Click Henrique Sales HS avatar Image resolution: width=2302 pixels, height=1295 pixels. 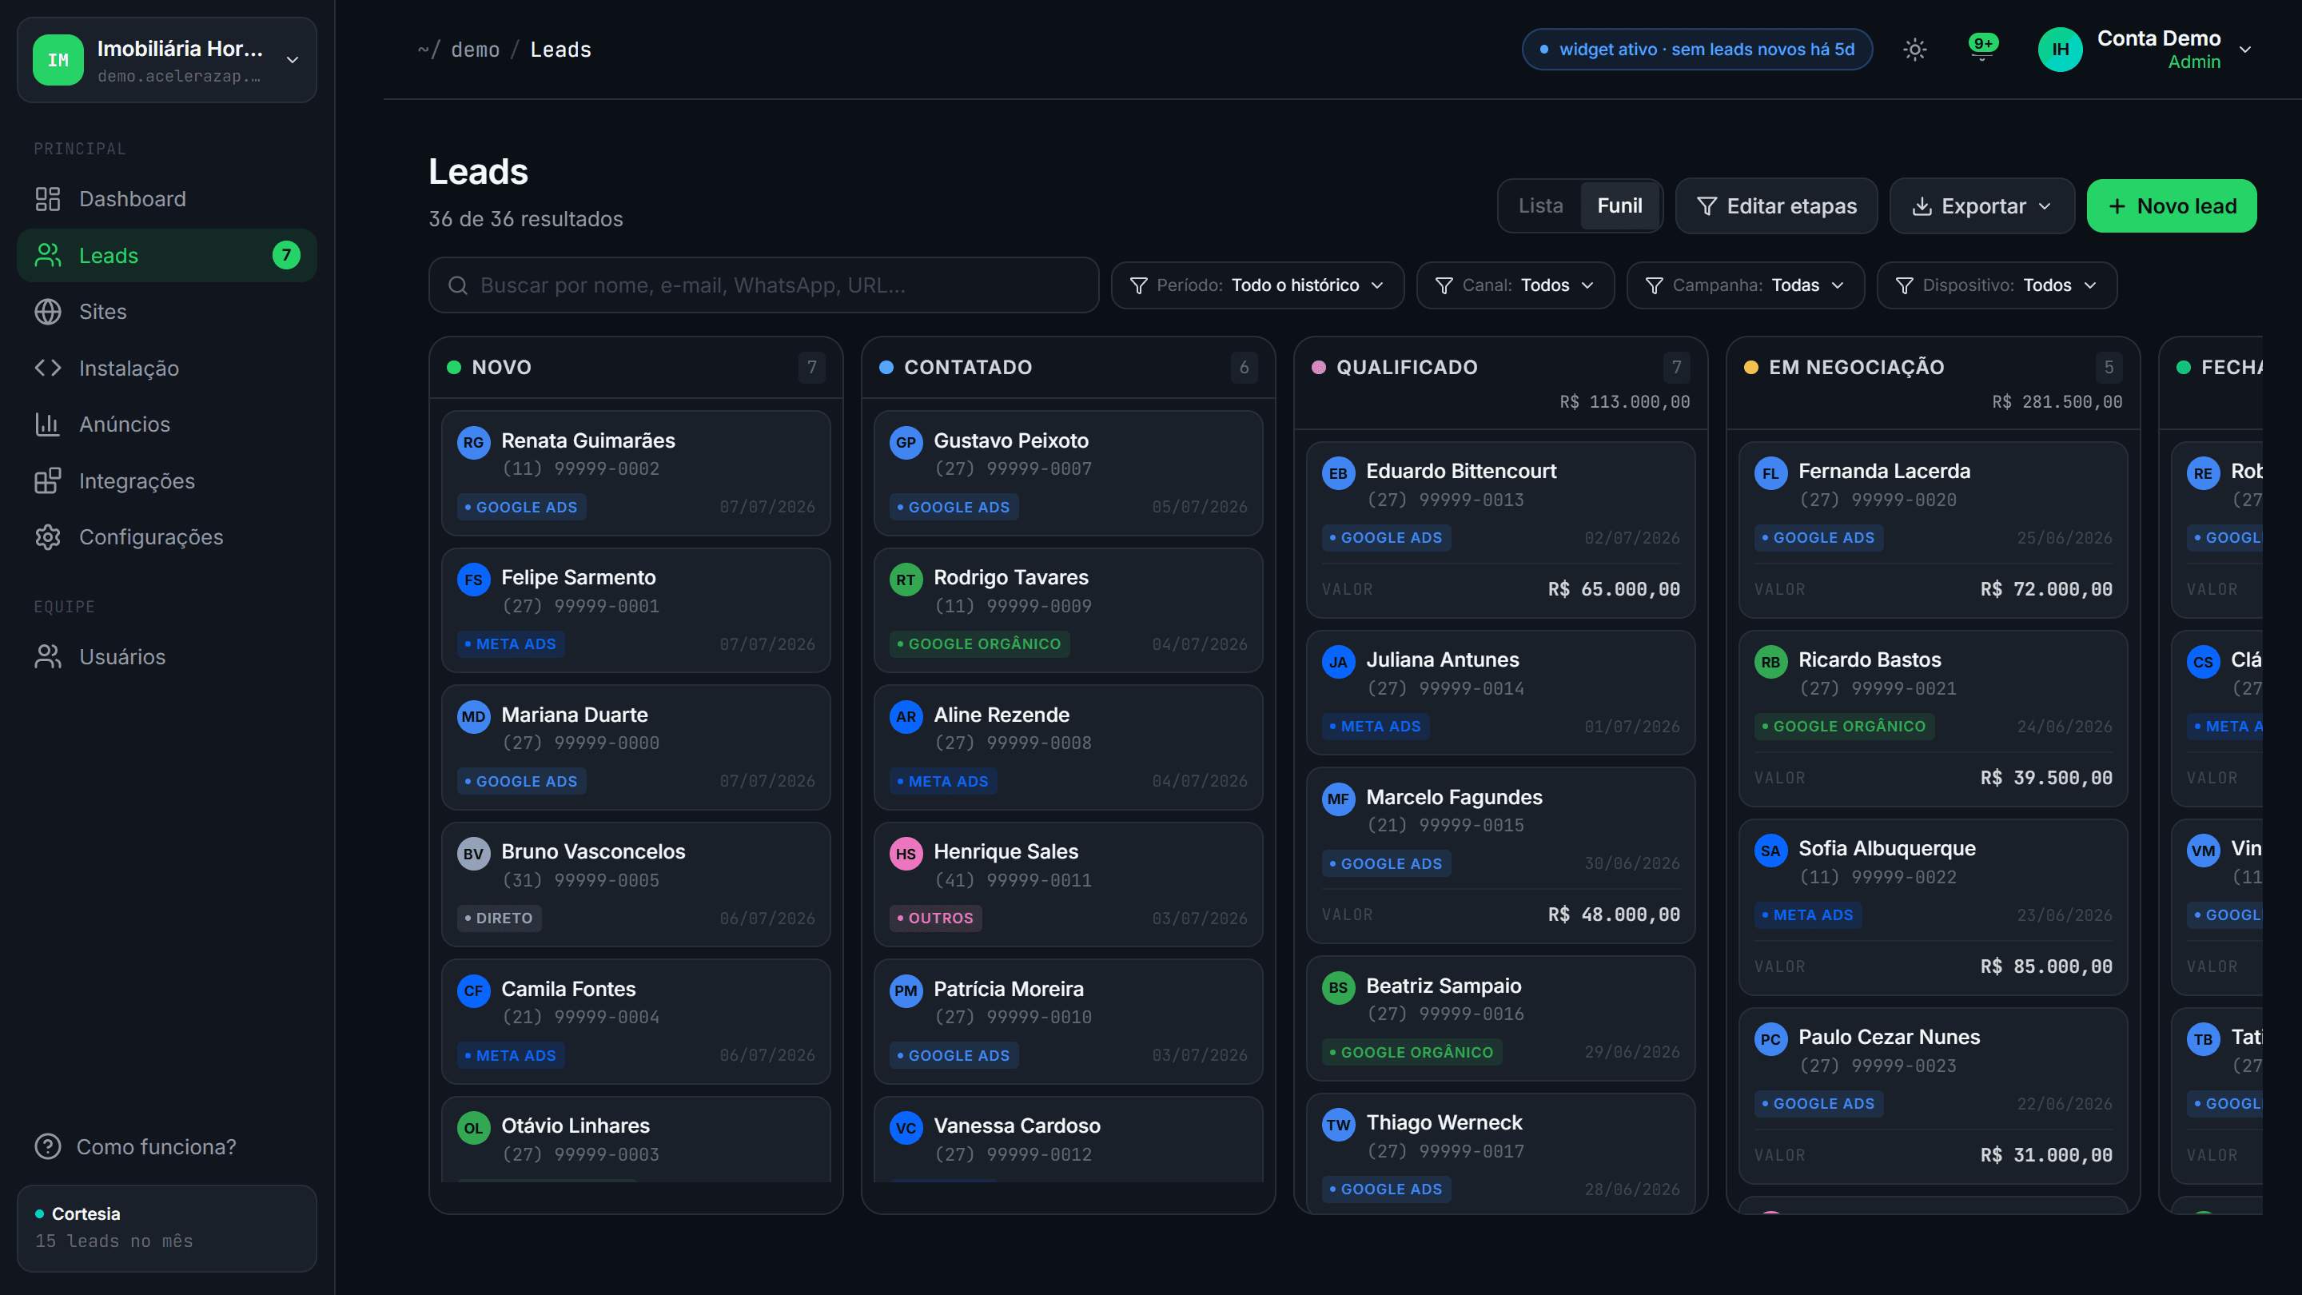point(906,854)
